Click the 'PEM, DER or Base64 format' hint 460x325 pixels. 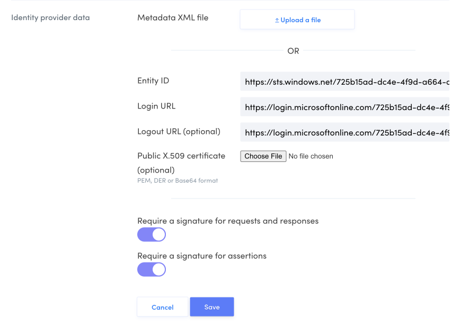tap(178, 180)
